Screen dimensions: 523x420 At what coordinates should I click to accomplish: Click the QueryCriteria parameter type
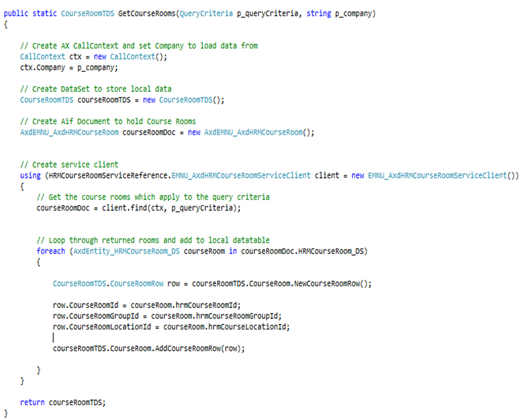206,14
